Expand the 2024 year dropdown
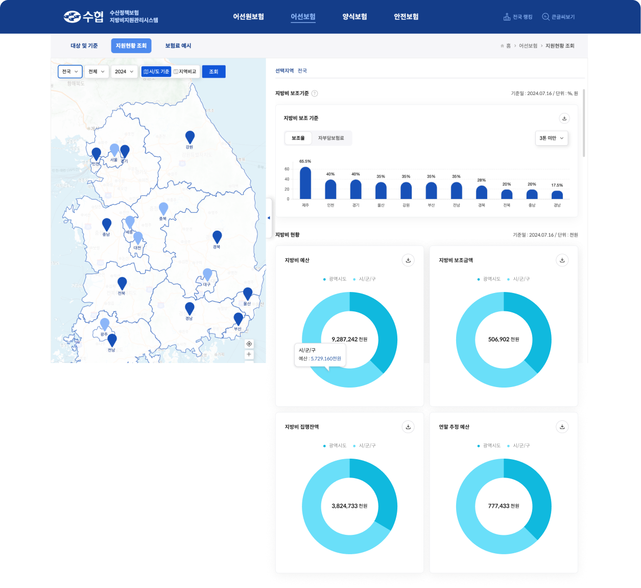 click(124, 72)
